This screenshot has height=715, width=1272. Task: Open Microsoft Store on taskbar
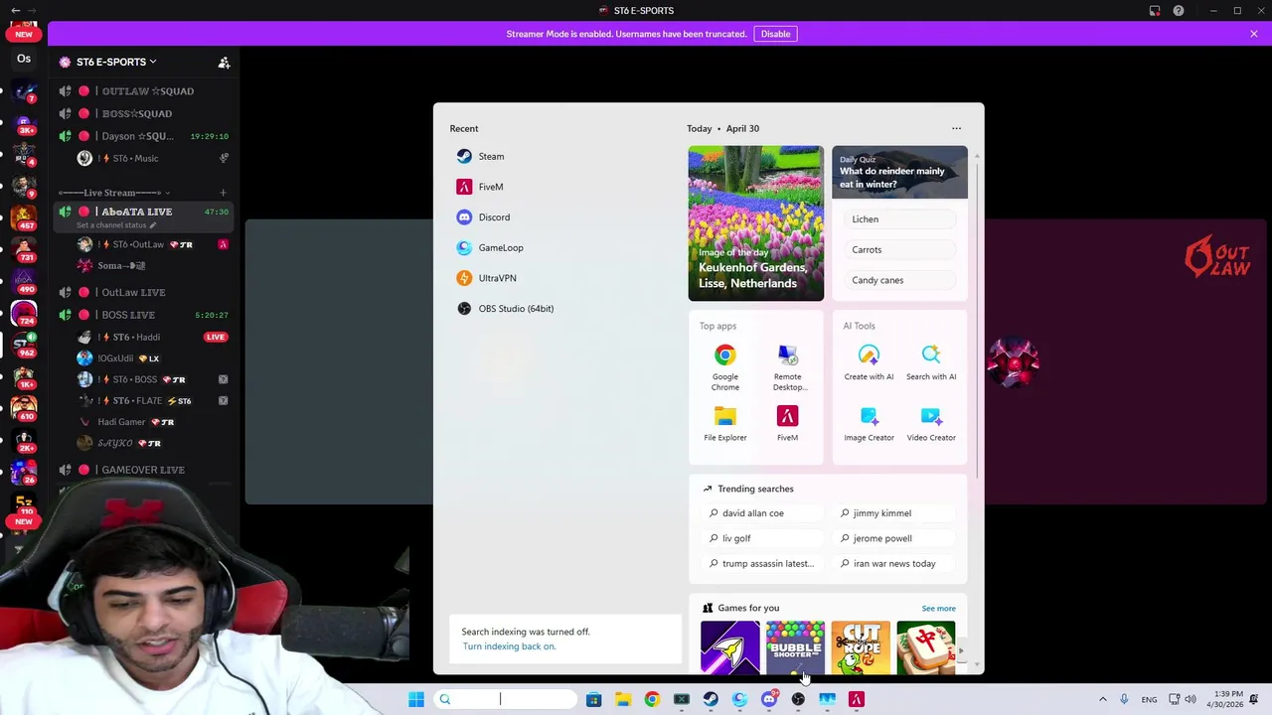coord(593,699)
